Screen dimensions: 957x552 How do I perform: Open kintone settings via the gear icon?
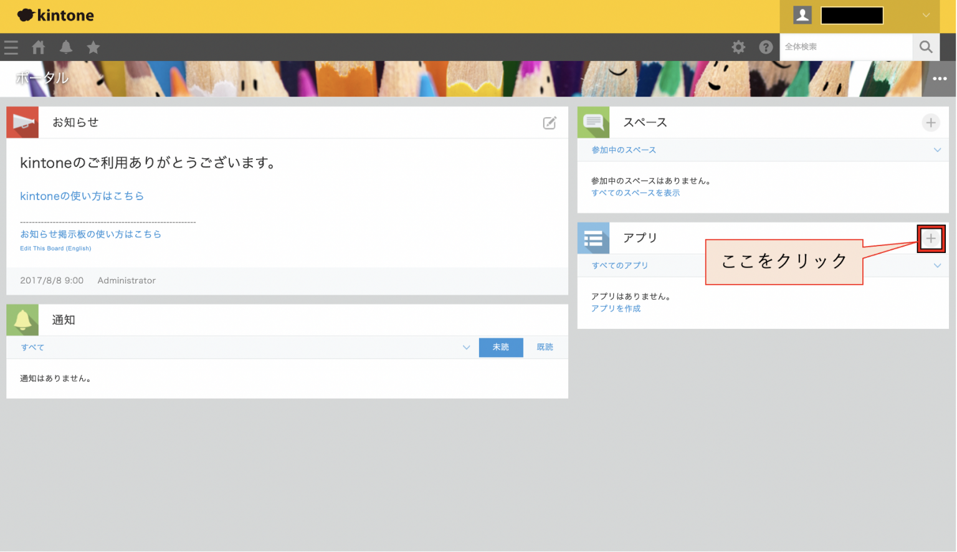click(x=738, y=47)
